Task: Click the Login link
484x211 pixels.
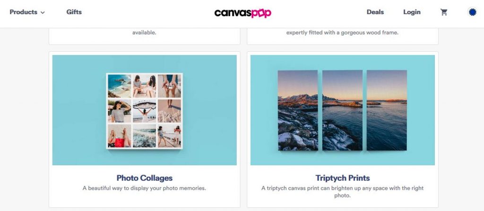Action: (x=412, y=12)
